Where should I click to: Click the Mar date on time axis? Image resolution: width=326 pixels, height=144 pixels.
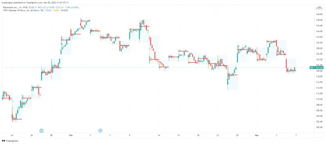257,135
